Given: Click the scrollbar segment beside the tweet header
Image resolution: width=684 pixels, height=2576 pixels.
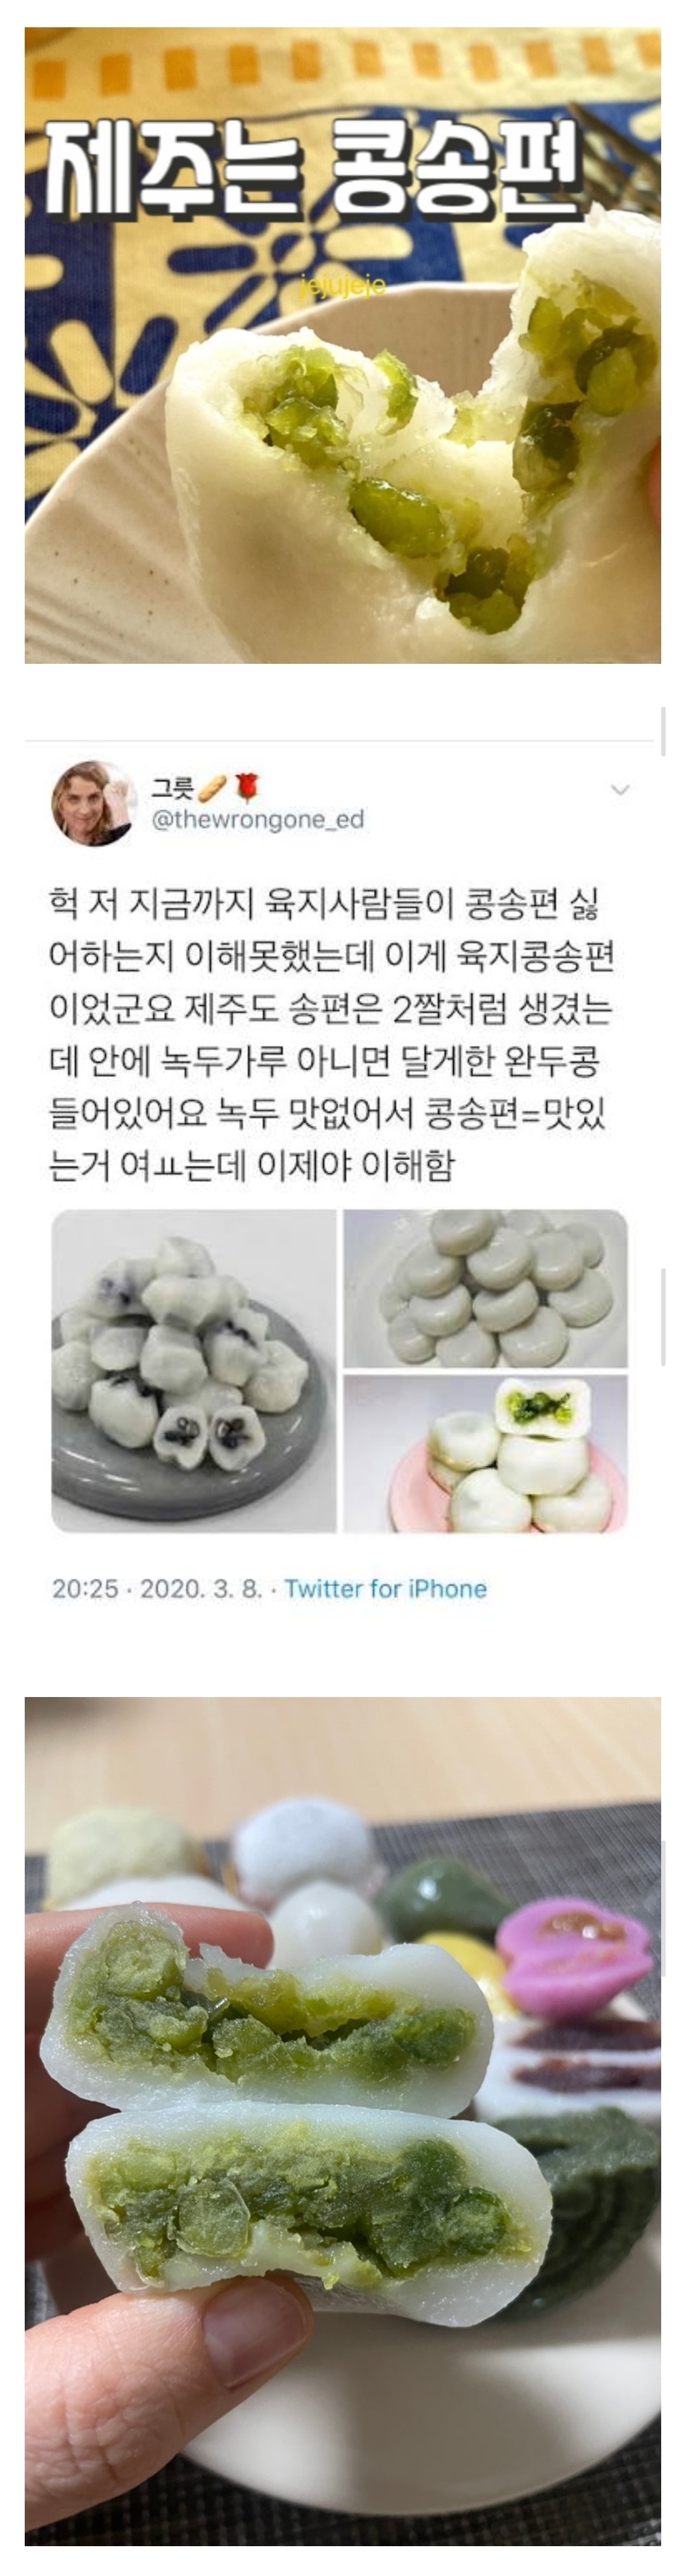Looking at the screenshot, I should (664, 731).
